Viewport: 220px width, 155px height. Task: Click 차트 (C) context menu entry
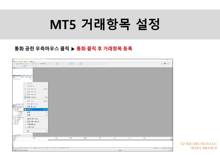click(x=36, y=84)
